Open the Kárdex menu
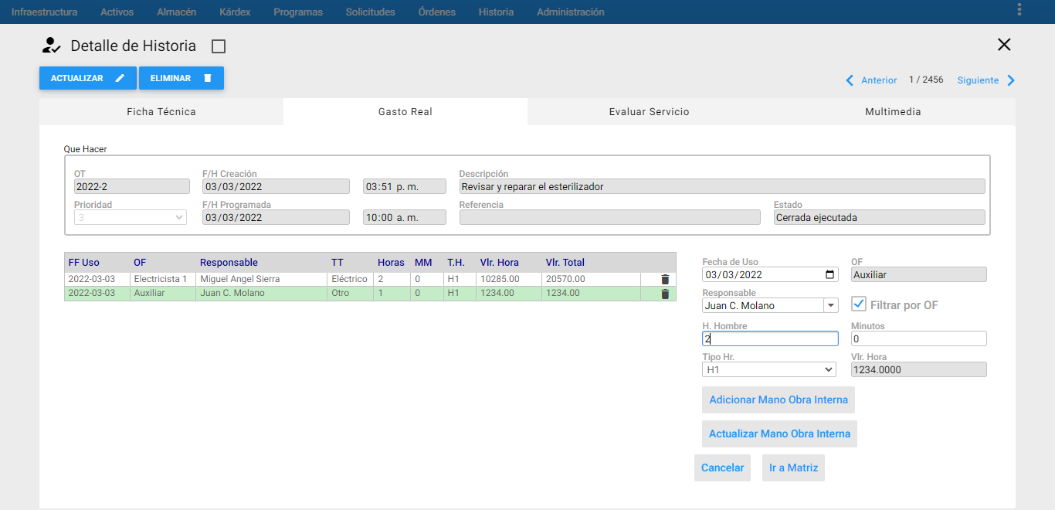The image size is (1055, 510). 235,12
